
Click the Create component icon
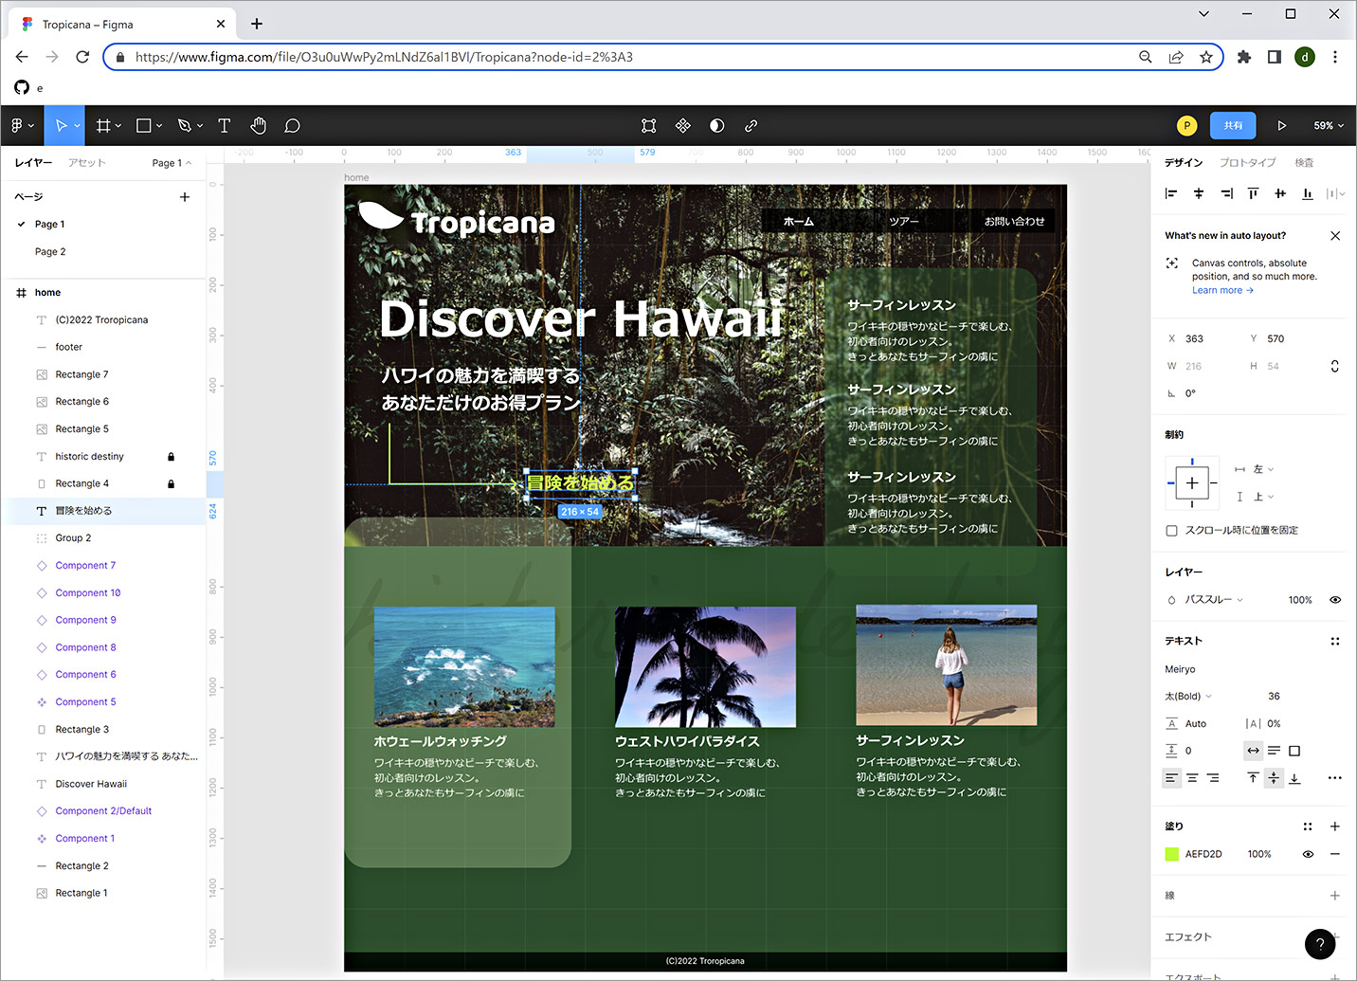(x=682, y=125)
